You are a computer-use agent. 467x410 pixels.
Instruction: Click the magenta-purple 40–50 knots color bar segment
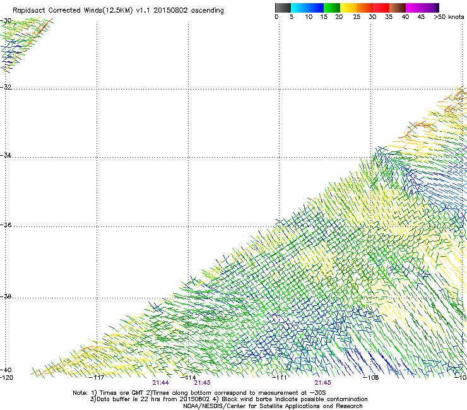(422, 8)
